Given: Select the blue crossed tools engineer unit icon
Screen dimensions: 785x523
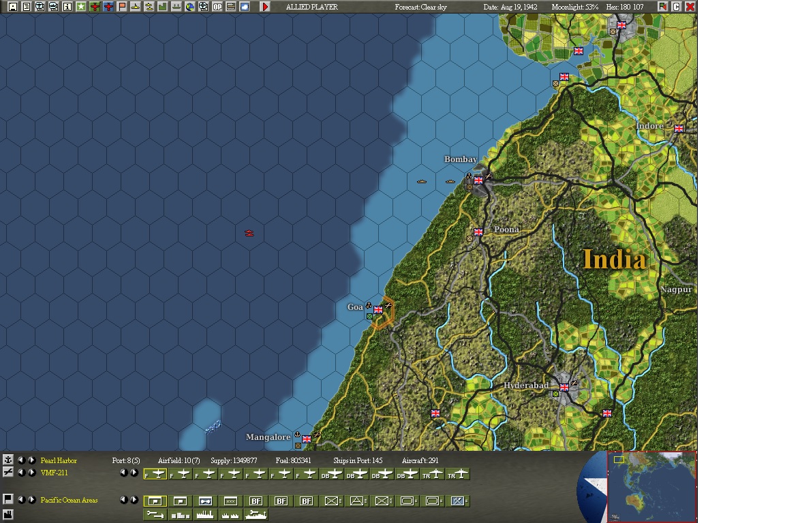Looking at the screenshot, I should point(458,501).
